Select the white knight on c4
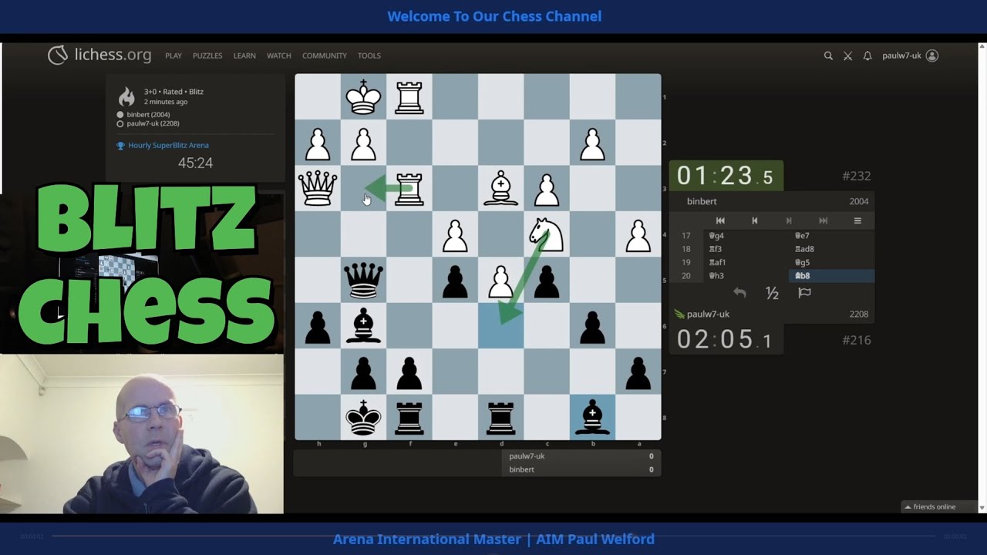 (x=547, y=234)
